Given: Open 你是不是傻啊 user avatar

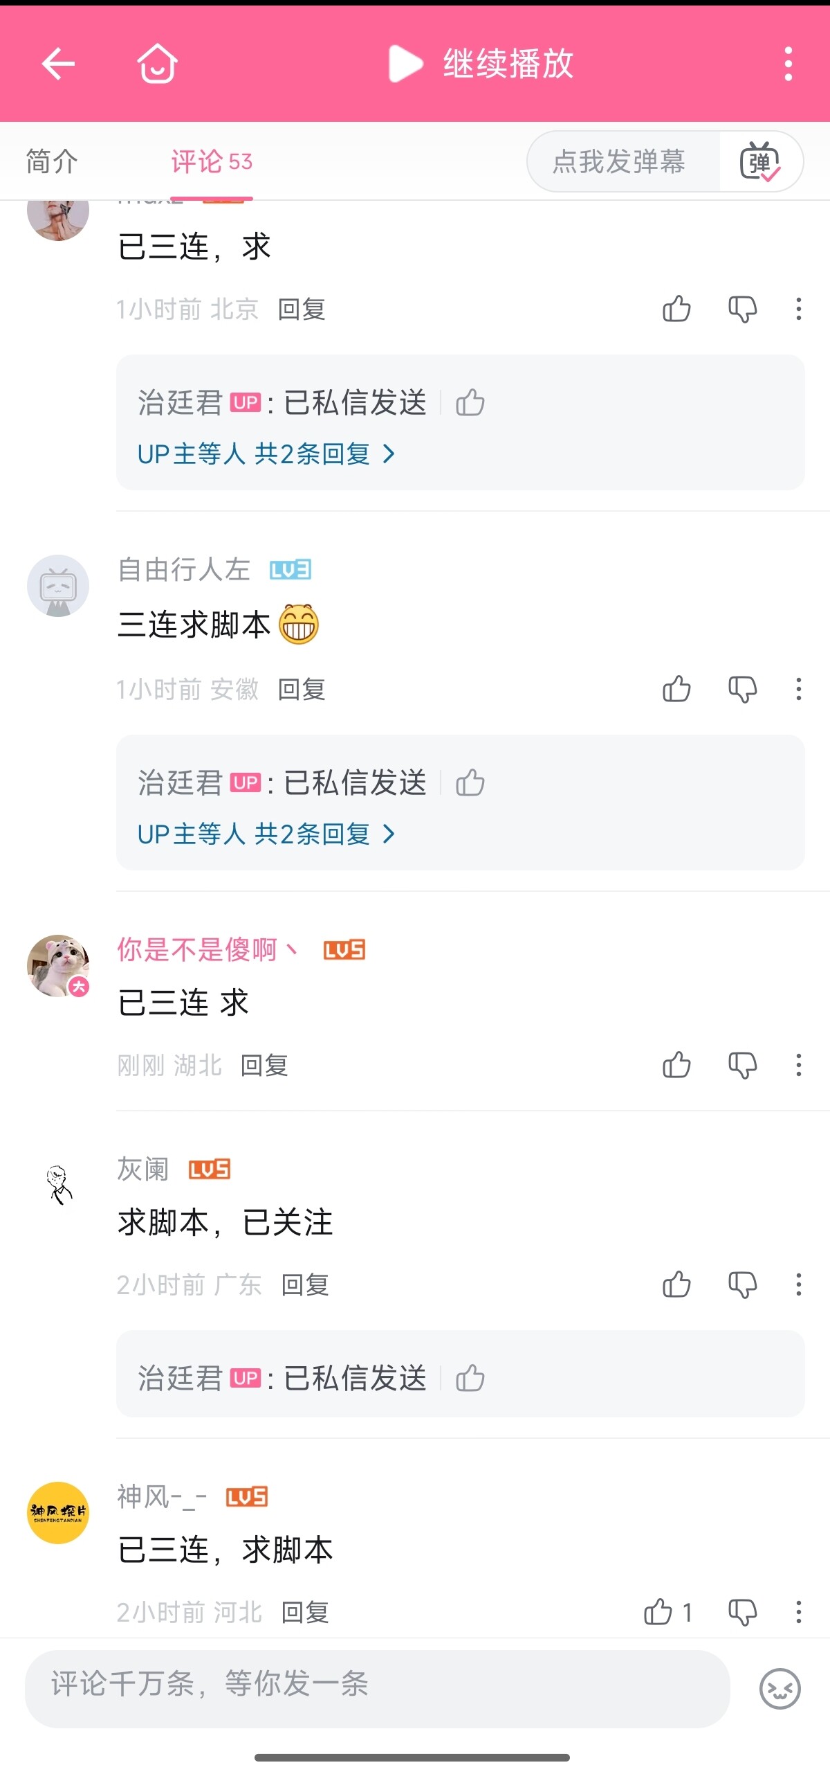Looking at the screenshot, I should click(x=58, y=966).
